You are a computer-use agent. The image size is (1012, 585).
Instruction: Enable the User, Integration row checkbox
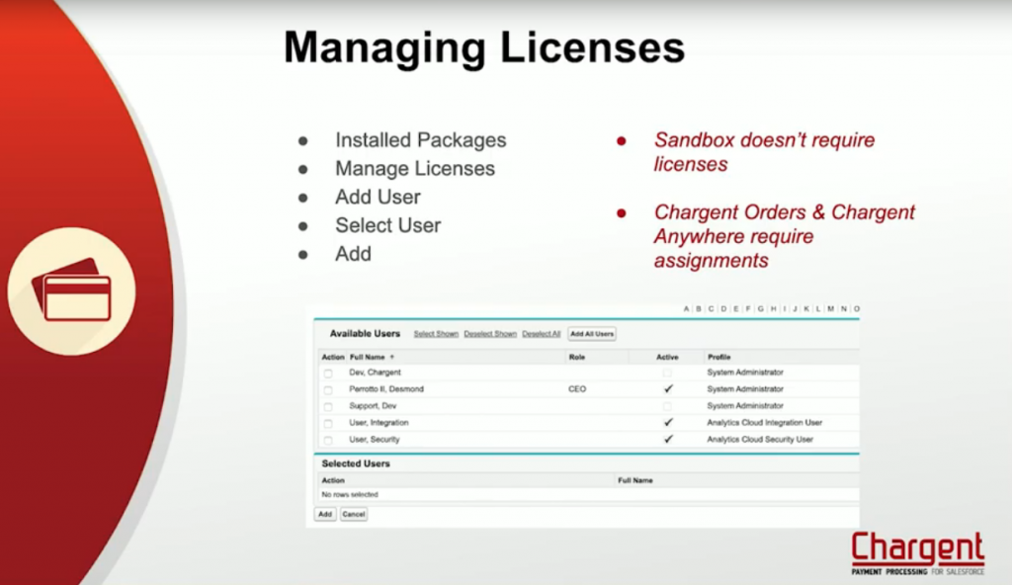tap(328, 423)
